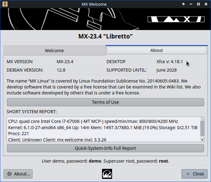Click the 'DEBIAN VERSION:' label
The image size is (211, 182).
25,70
